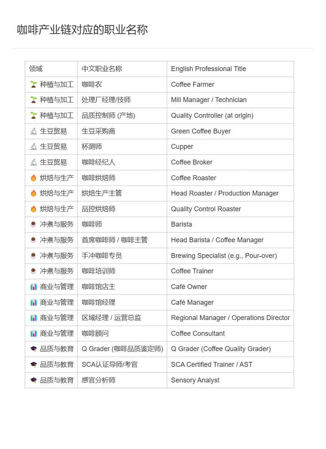This screenshot has height=449, width=326.
Task: Select Regional Manager / Operations Director cell
Action: (230, 318)
